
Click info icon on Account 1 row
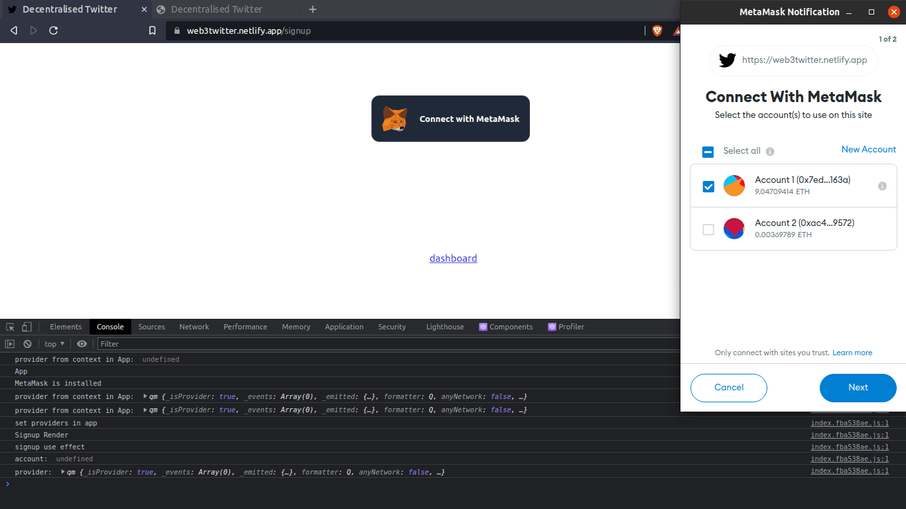[x=882, y=186]
